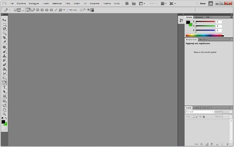Viewport: 234px width, 147px height.
Task: Choose the Freeform Pen option in the options bar
Action: click(x=33, y=10)
